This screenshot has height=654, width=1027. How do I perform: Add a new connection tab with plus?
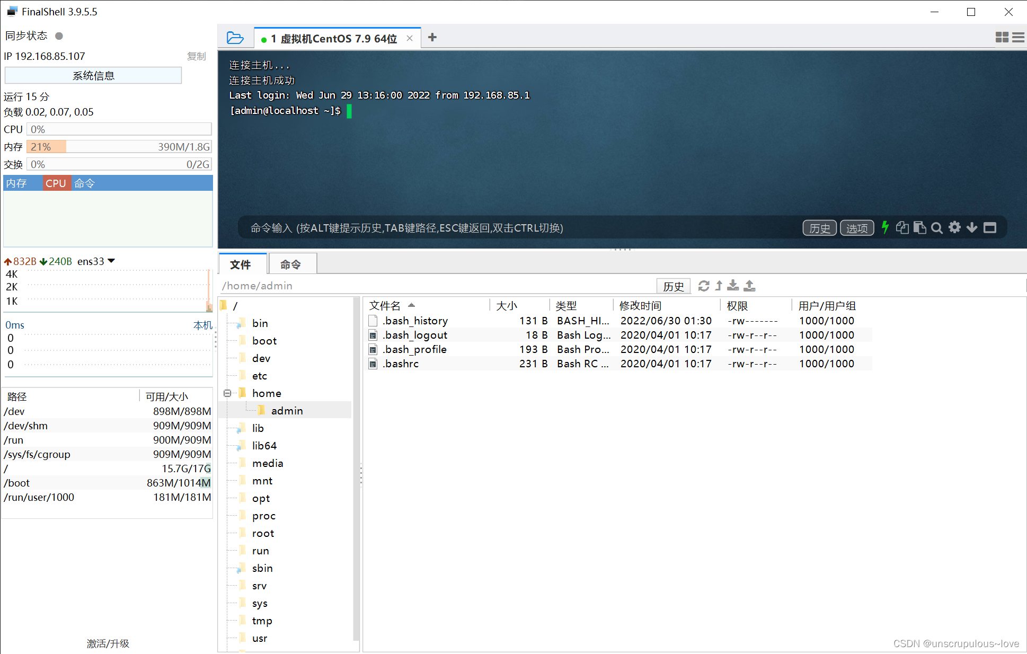tap(432, 37)
